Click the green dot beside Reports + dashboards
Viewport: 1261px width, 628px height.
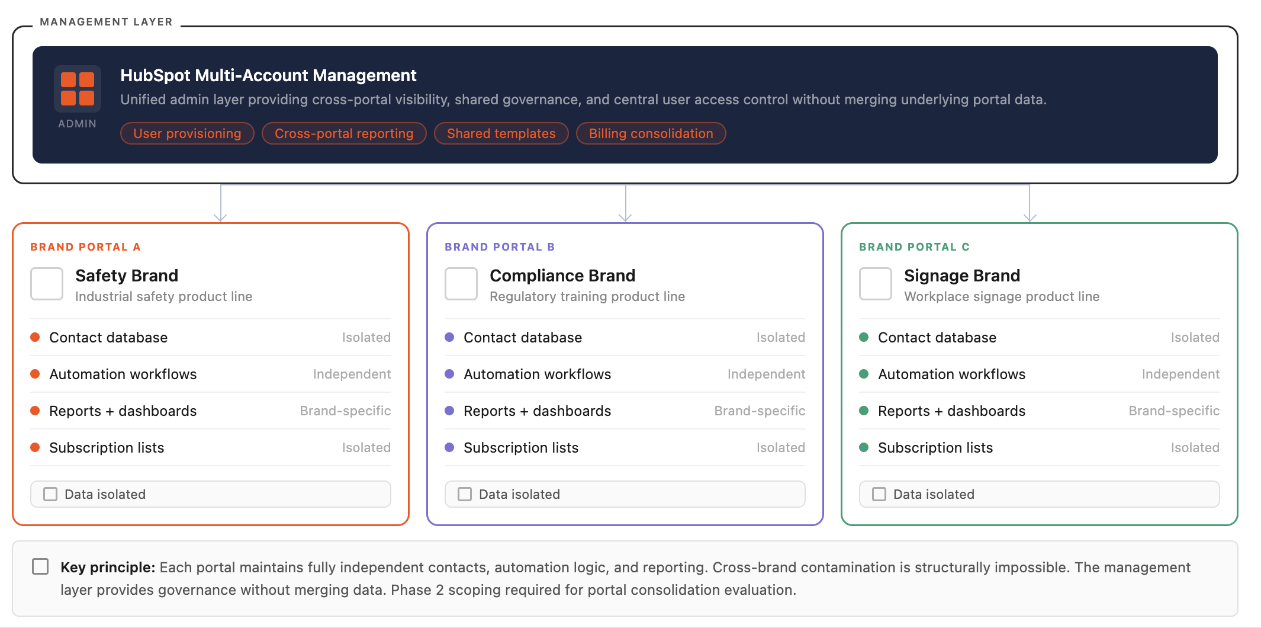(x=864, y=411)
